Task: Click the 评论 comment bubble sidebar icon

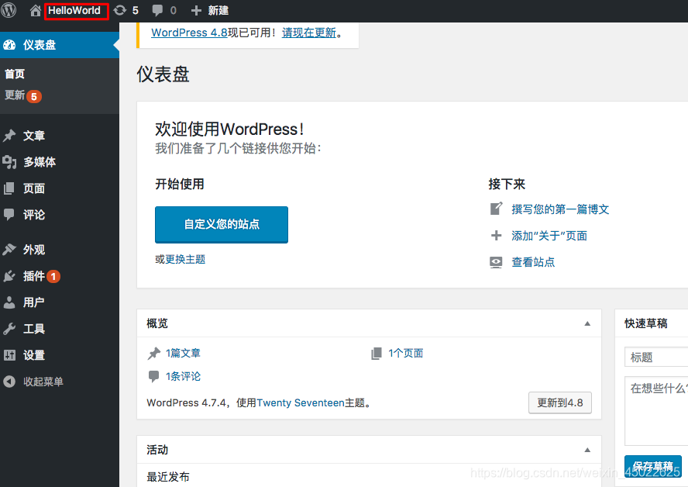Action: (9, 215)
